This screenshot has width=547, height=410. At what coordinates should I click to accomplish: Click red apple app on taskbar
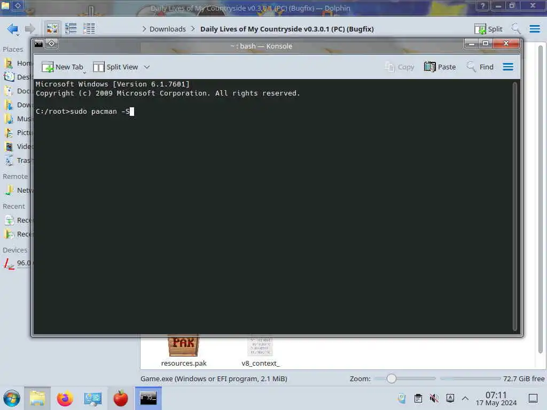[x=120, y=398]
